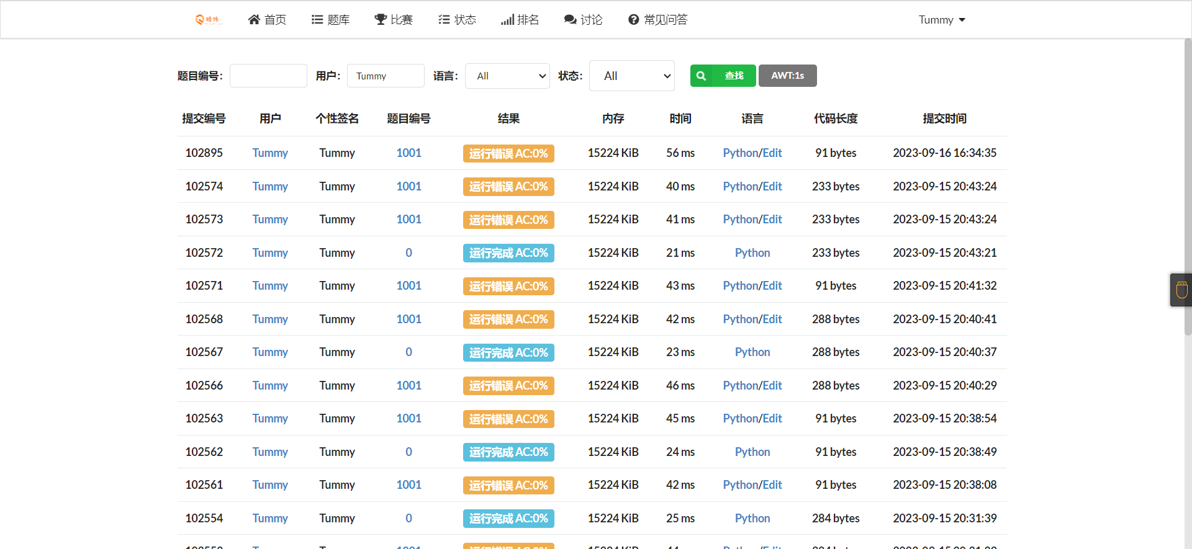Click the green 查找 search button
This screenshot has width=1192, height=549.
click(x=723, y=76)
